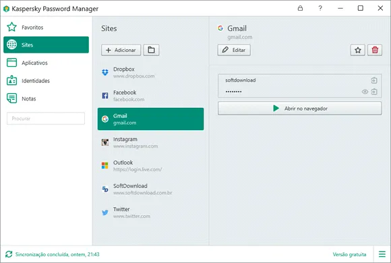The width and height of the screenshot is (391, 263).
Task: Lock the vault with padlock icon
Action: click(x=300, y=8)
